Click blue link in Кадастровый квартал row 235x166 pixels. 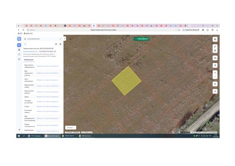(48, 92)
